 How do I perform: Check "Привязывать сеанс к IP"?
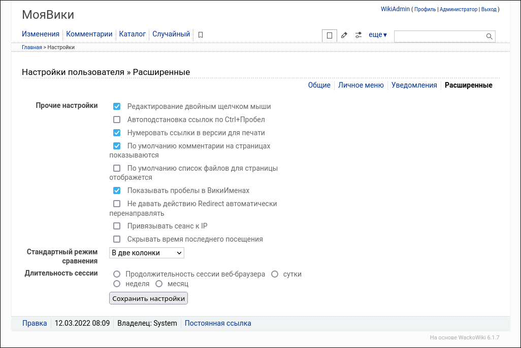(117, 226)
